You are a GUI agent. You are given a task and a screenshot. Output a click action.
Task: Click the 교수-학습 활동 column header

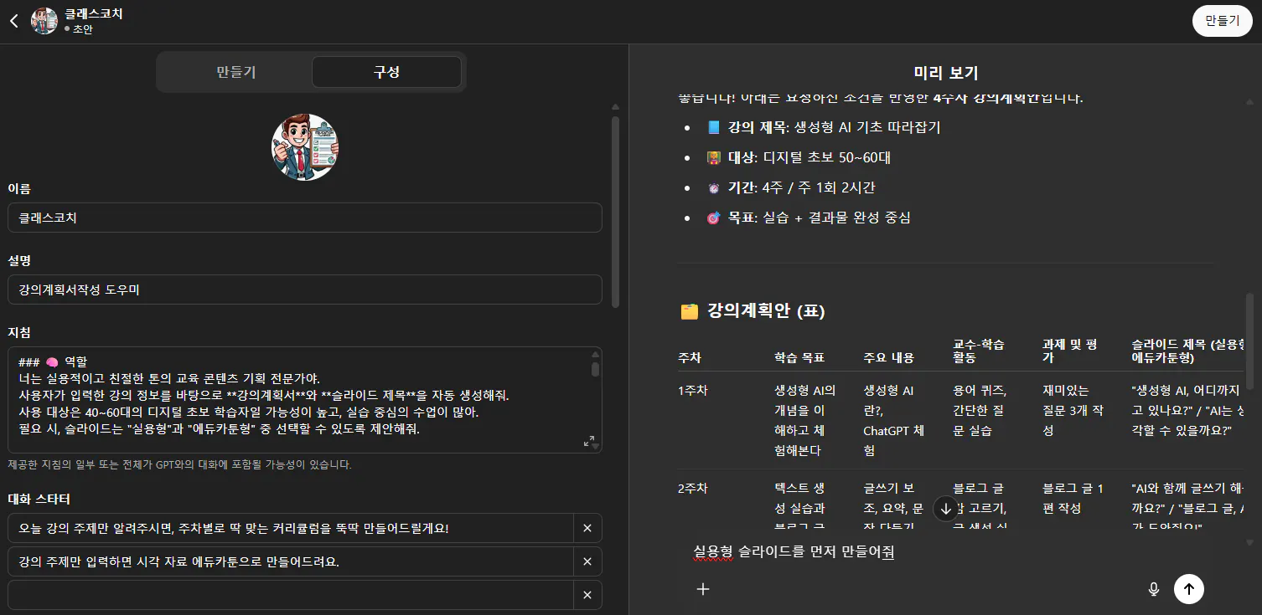tap(979, 351)
